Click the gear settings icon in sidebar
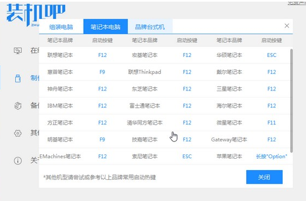306x201 pixels. coord(18,133)
